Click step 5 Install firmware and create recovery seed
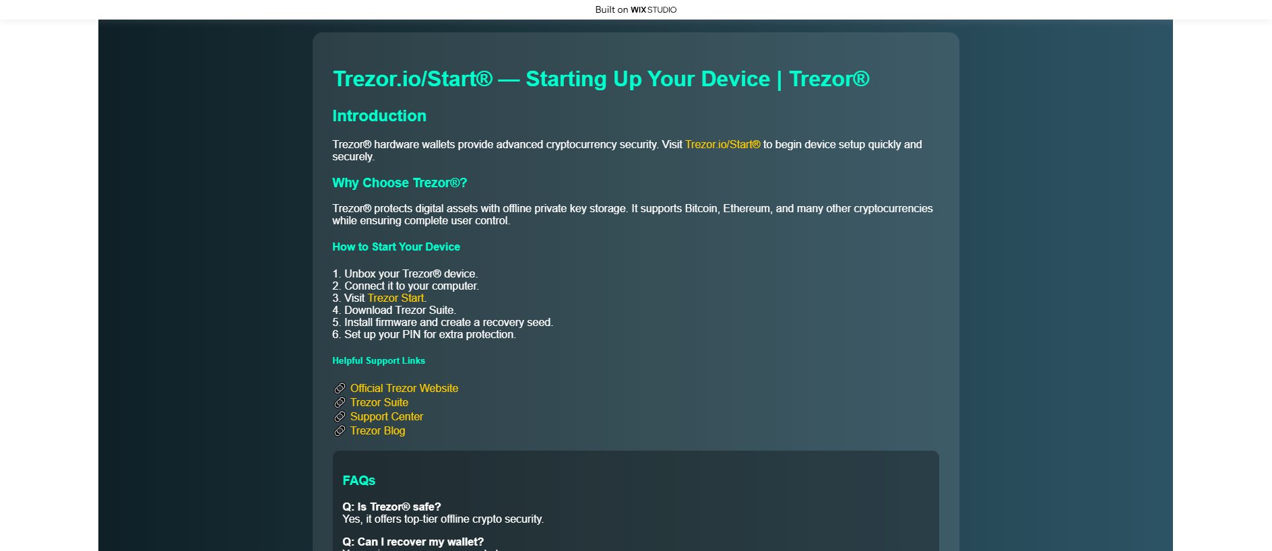1272x551 pixels. tap(443, 322)
